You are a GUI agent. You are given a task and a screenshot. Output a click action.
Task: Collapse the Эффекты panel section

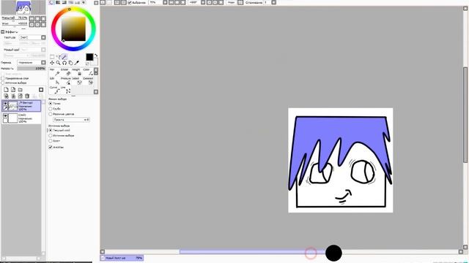[x=3, y=32]
